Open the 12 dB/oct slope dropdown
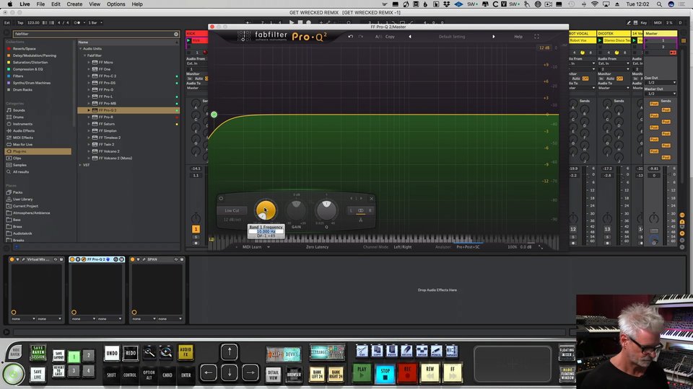 point(232,220)
